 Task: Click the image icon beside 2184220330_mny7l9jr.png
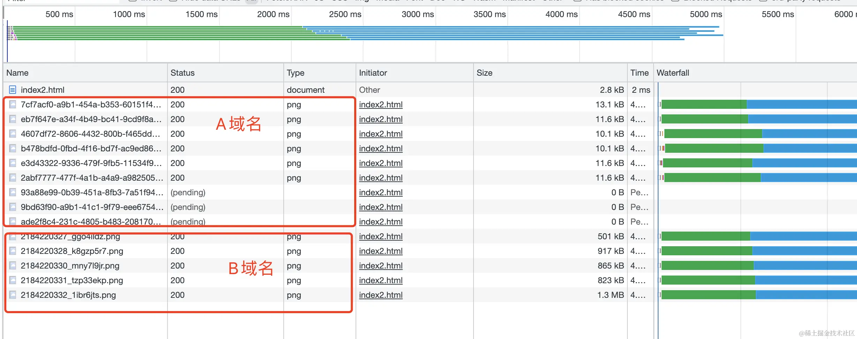(x=13, y=266)
